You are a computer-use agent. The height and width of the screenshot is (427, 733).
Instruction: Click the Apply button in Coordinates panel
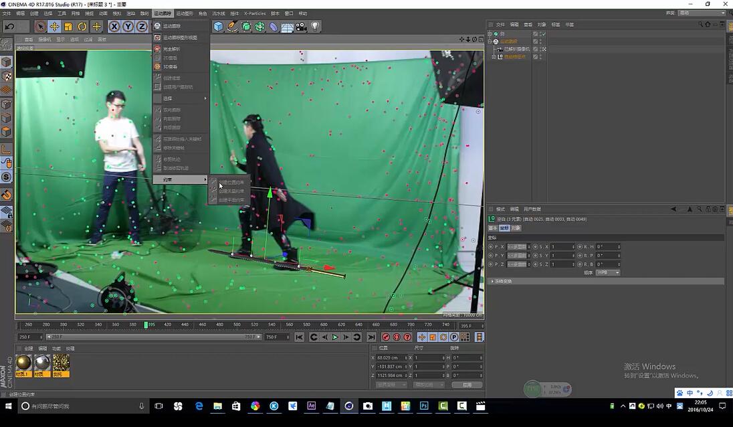(467, 385)
